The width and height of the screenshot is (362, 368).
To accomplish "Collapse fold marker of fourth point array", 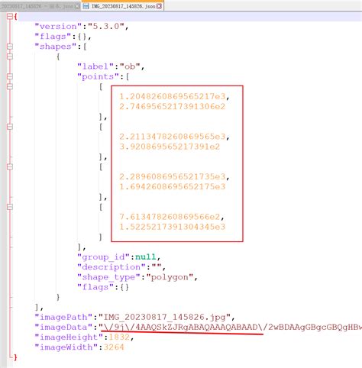I will (x=10, y=207).
